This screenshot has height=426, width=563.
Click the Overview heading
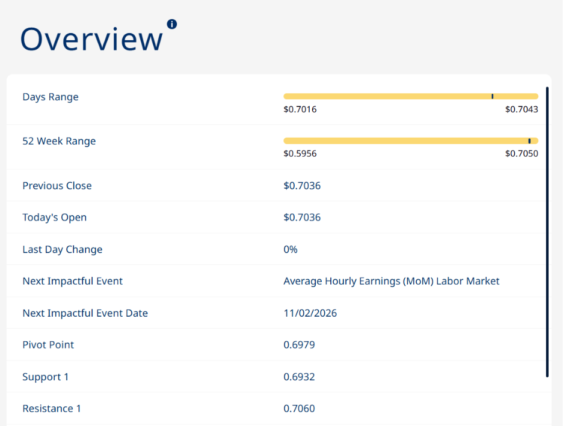91,39
